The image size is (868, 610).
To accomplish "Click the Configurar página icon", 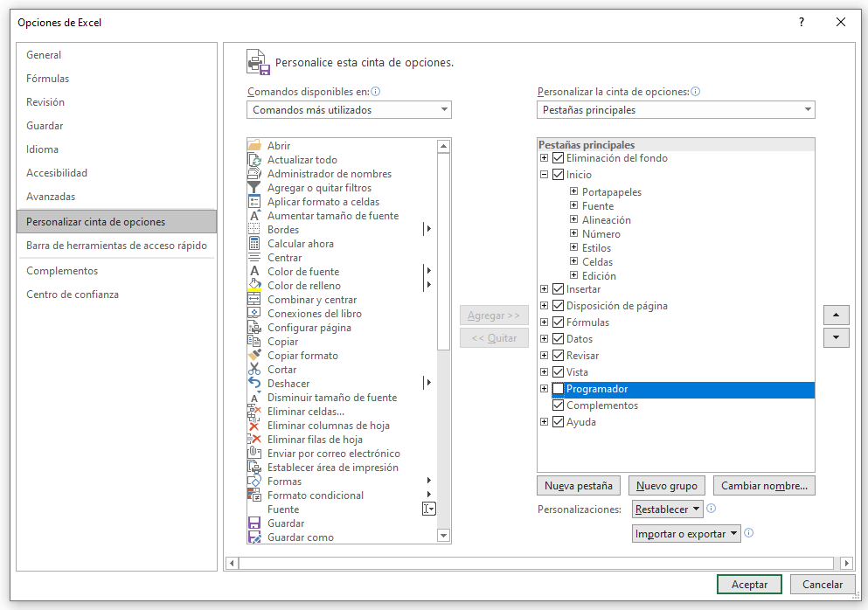I will (x=254, y=328).
